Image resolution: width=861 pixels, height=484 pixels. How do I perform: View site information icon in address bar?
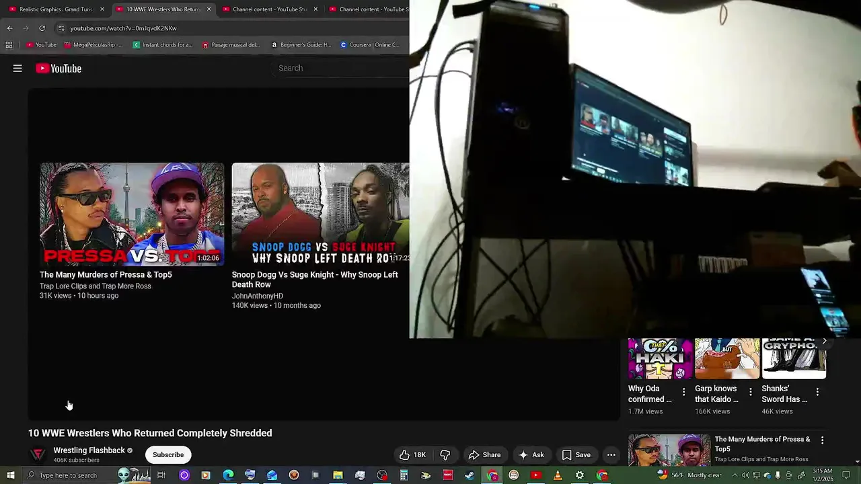click(x=61, y=28)
